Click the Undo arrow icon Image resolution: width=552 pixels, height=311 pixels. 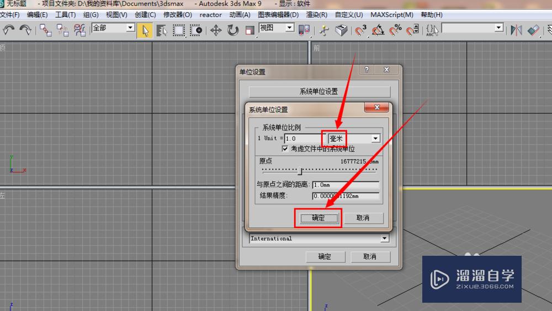coord(8,30)
